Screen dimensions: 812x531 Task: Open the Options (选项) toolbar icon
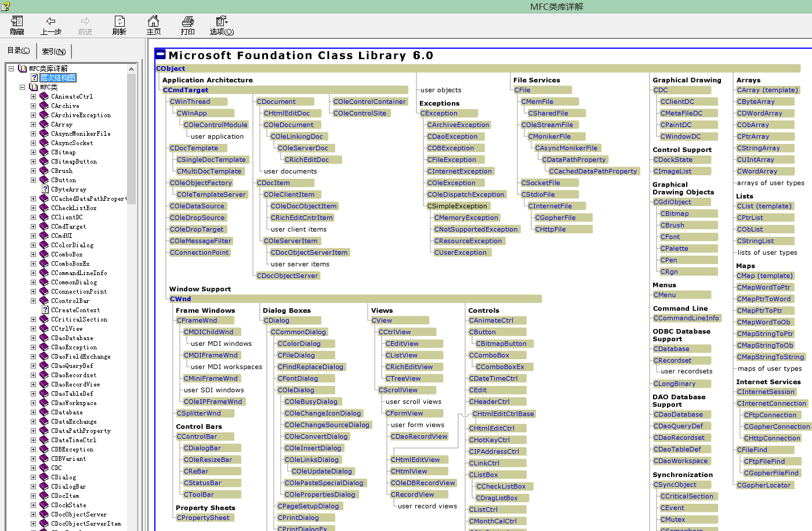tap(222, 22)
